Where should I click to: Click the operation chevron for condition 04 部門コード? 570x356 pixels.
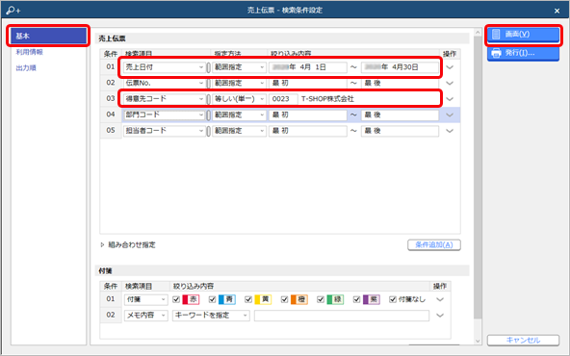(x=450, y=114)
